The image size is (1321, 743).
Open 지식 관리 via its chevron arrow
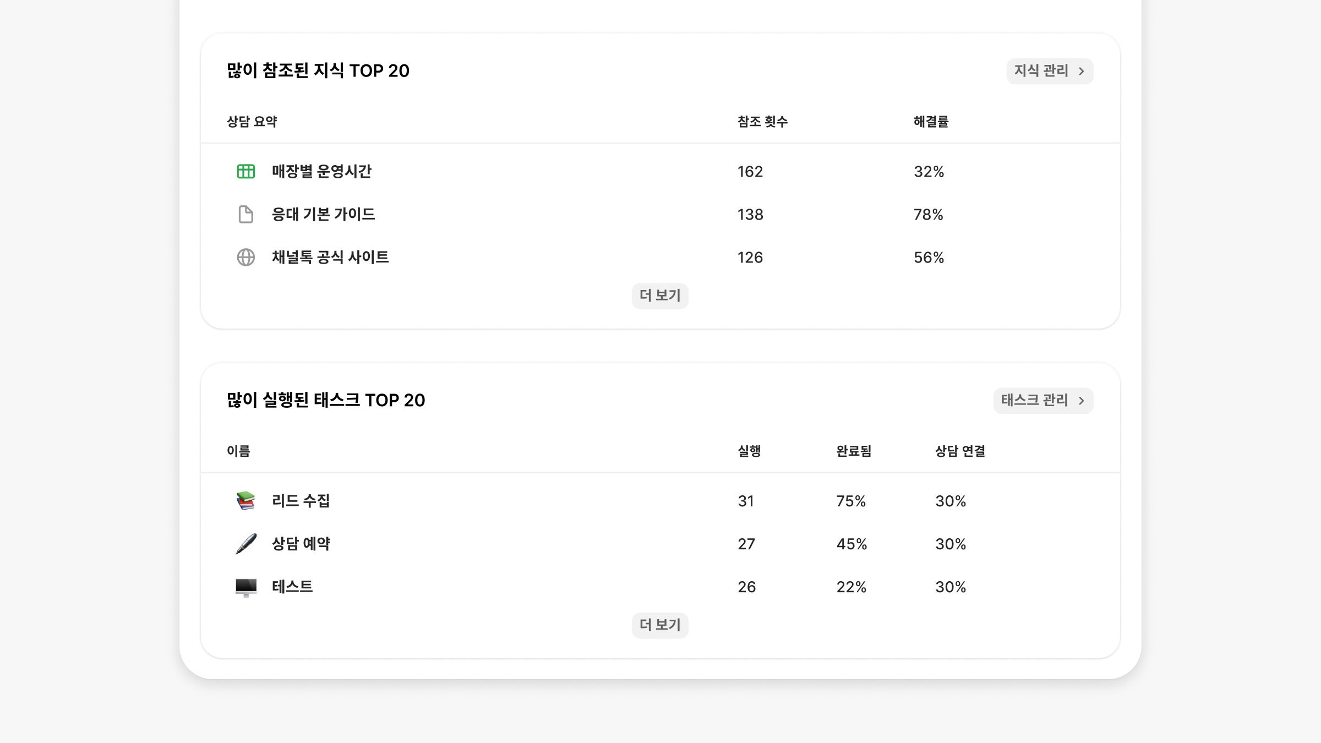(x=1082, y=72)
